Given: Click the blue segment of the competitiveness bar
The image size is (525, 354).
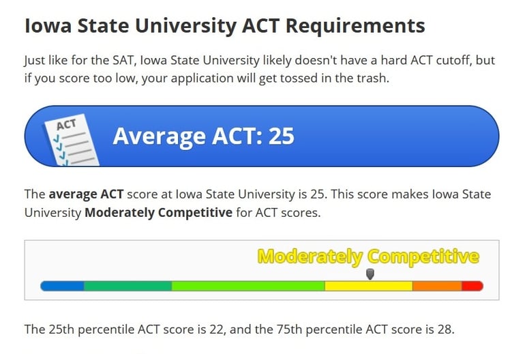Looking at the screenshot, I should pyautogui.click(x=63, y=286).
